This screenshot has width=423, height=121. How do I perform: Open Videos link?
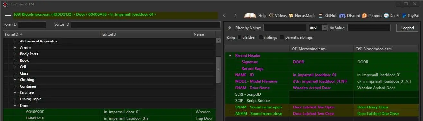click(281, 15)
